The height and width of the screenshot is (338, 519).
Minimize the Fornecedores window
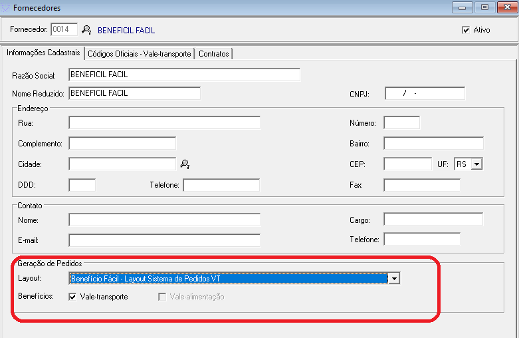462,7
